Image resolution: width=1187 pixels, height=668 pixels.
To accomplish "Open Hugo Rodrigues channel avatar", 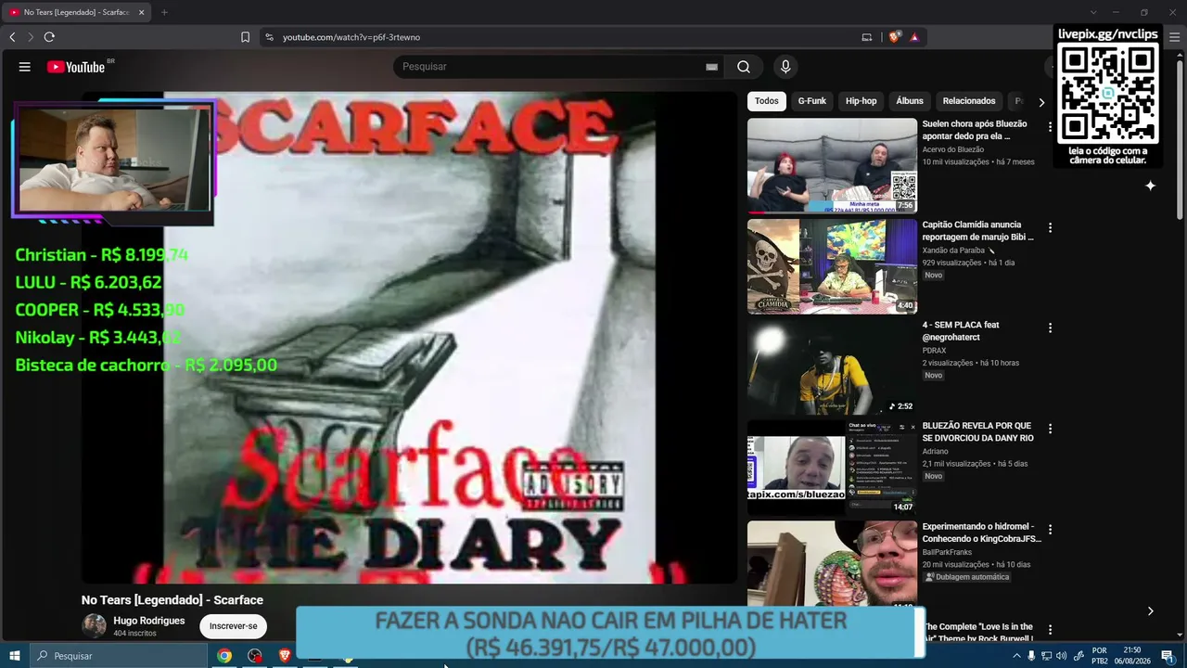I will coord(95,625).
